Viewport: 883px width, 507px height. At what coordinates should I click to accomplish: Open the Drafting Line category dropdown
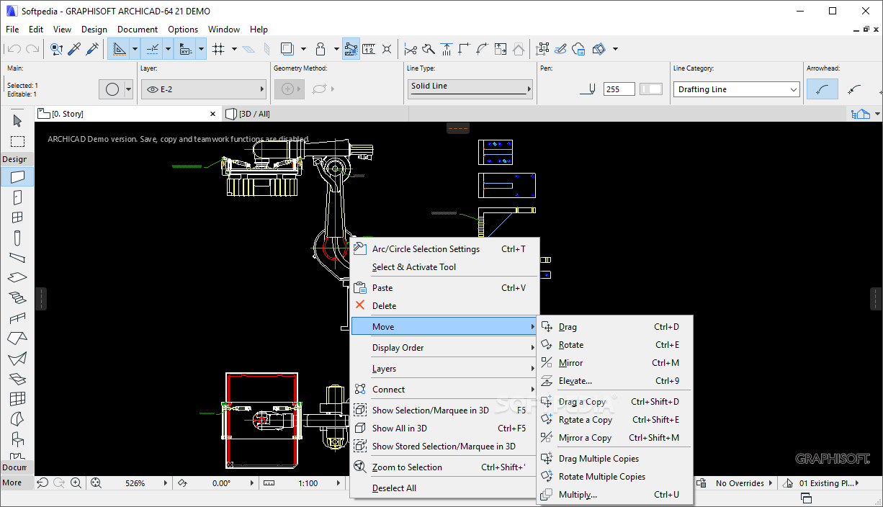point(737,89)
